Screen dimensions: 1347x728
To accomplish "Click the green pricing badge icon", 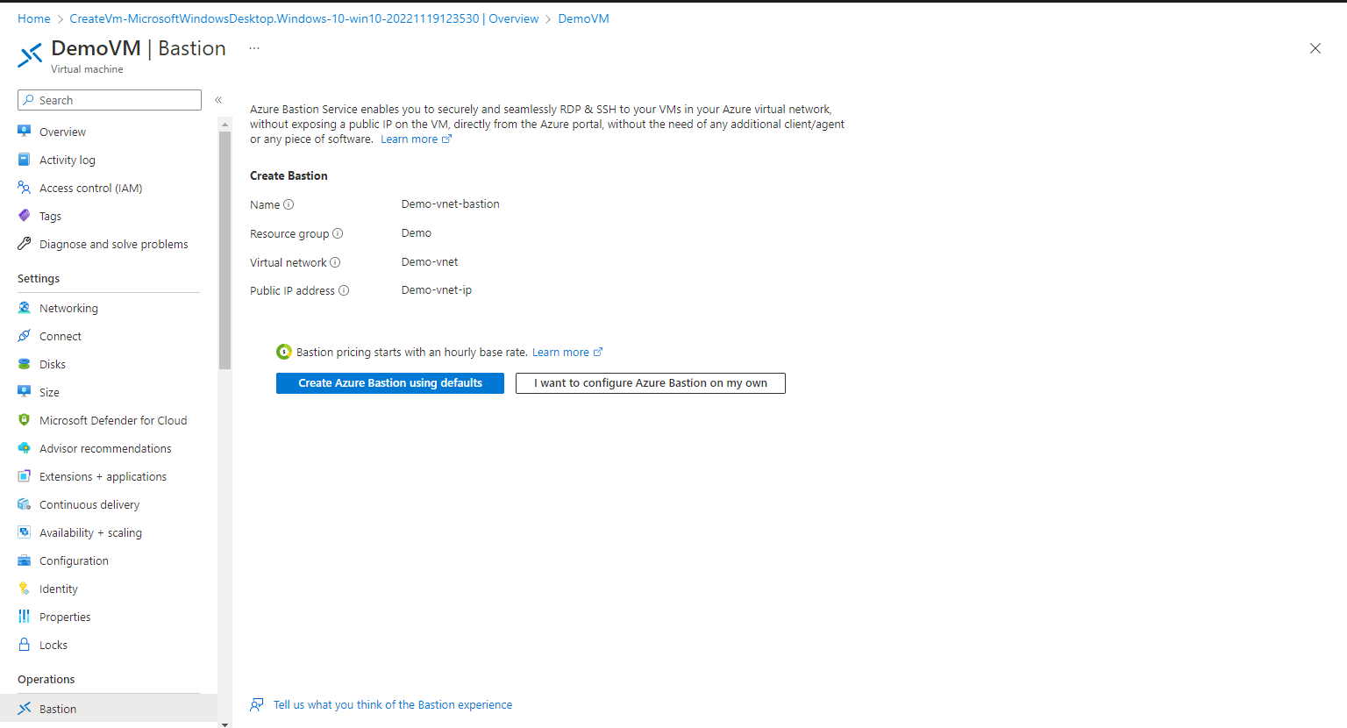I will click(x=284, y=352).
